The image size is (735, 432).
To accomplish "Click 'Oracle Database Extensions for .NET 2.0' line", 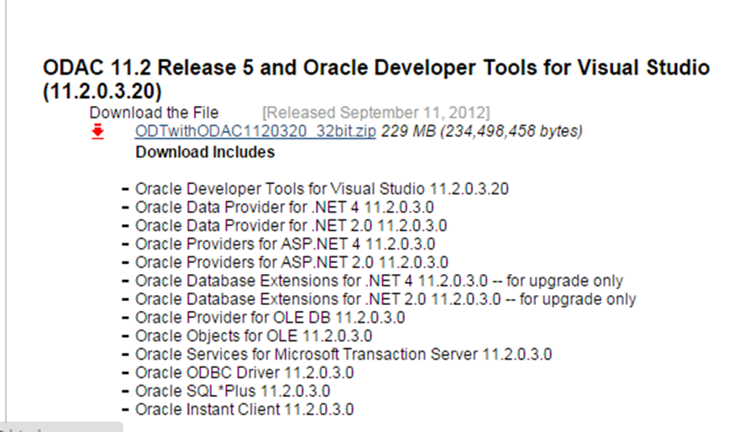I will click(x=386, y=299).
